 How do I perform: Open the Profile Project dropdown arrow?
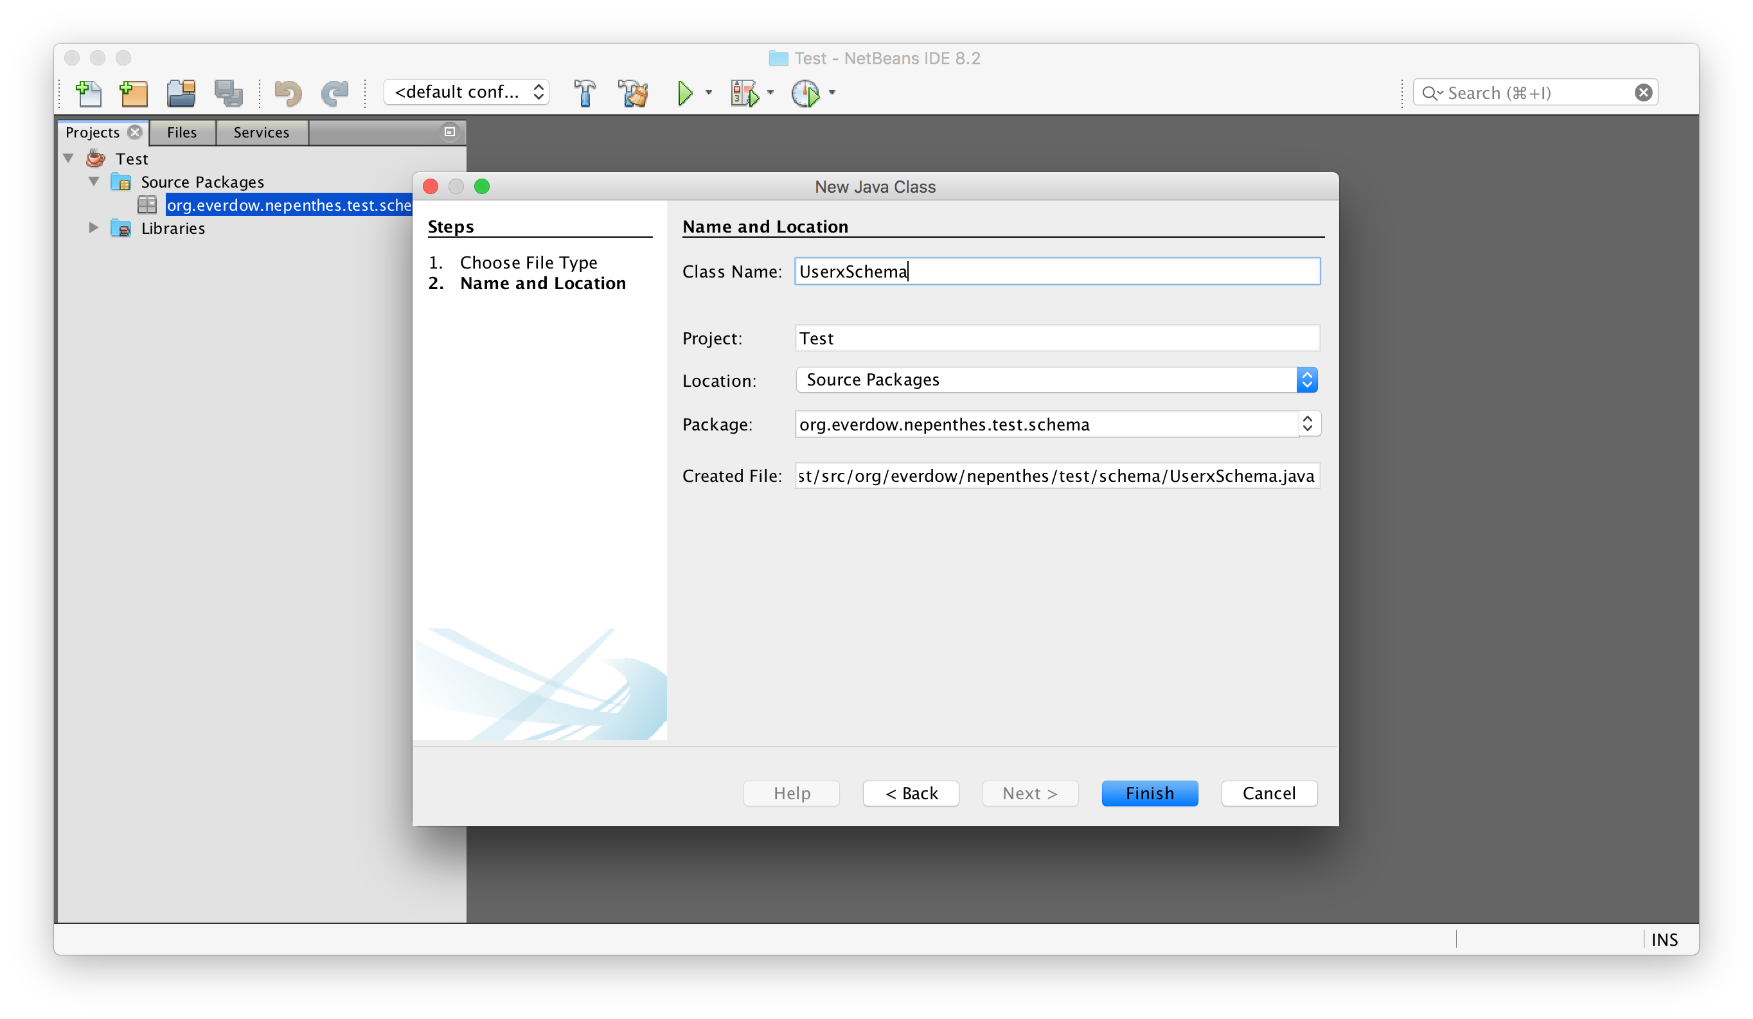pyautogui.click(x=832, y=93)
